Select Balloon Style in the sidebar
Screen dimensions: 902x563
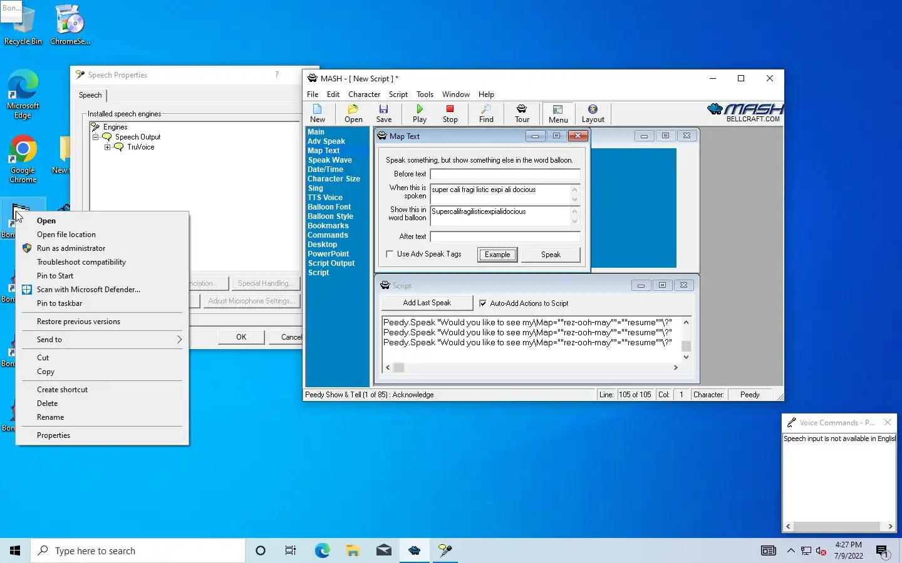point(330,216)
